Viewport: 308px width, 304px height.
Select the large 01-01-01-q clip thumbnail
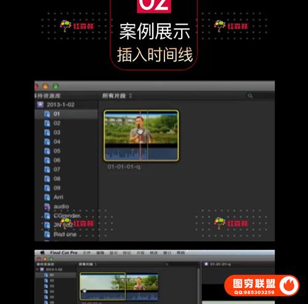point(141,135)
